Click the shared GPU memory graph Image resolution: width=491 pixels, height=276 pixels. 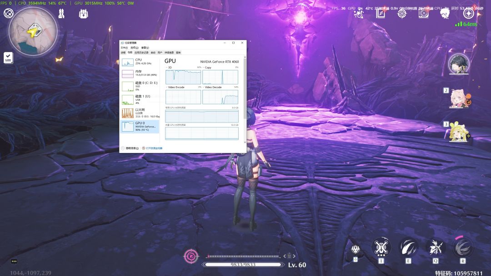[202, 133]
